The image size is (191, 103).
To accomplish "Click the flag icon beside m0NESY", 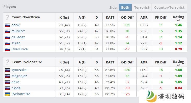I will 7,31.
